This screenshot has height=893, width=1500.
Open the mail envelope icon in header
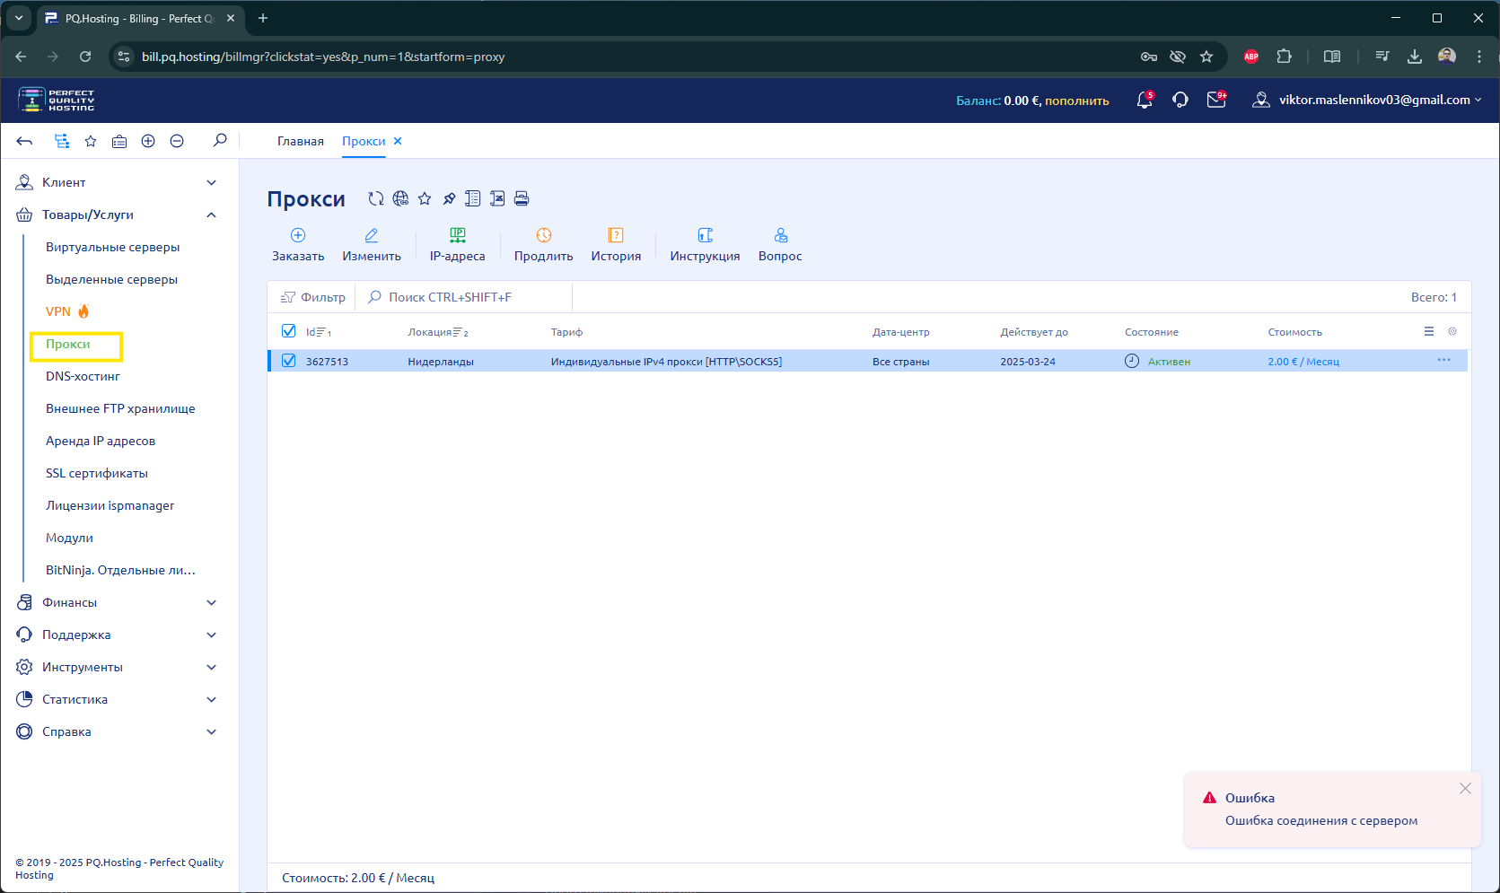point(1215,101)
